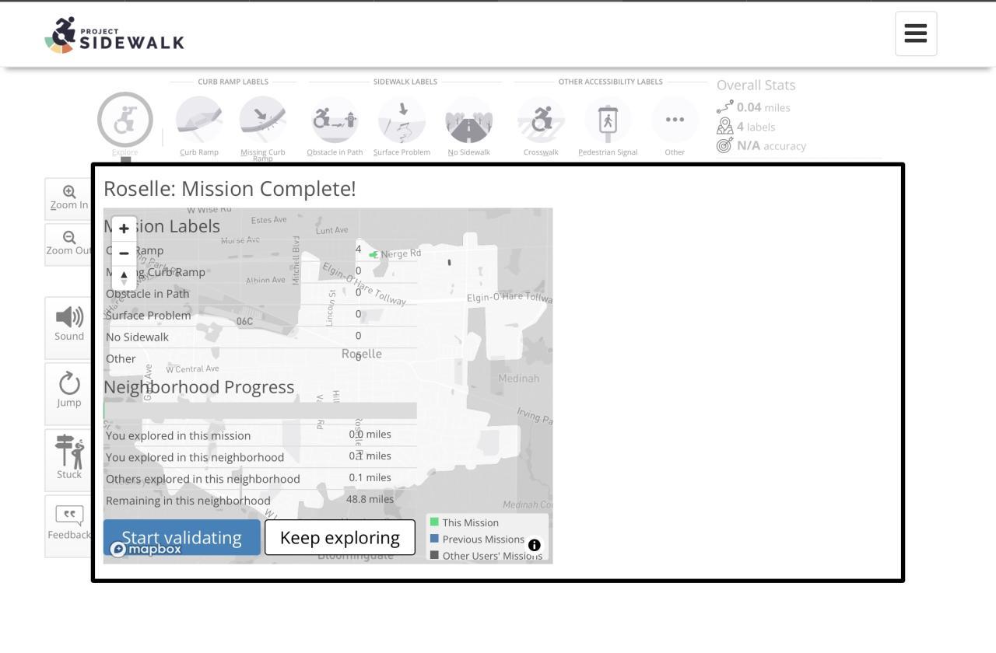This screenshot has width=996, height=653.
Task: Click the Neighborhood Progress bar
Action: [260, 410]
